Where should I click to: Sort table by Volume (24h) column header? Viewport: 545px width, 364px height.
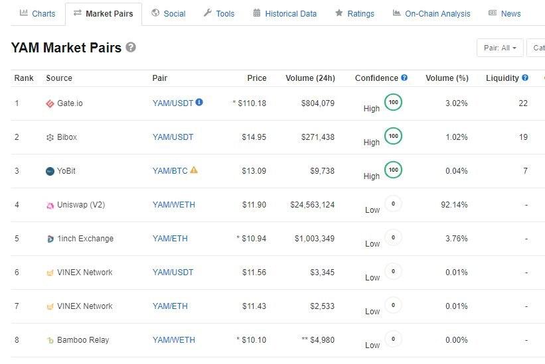tap(310, 78)
